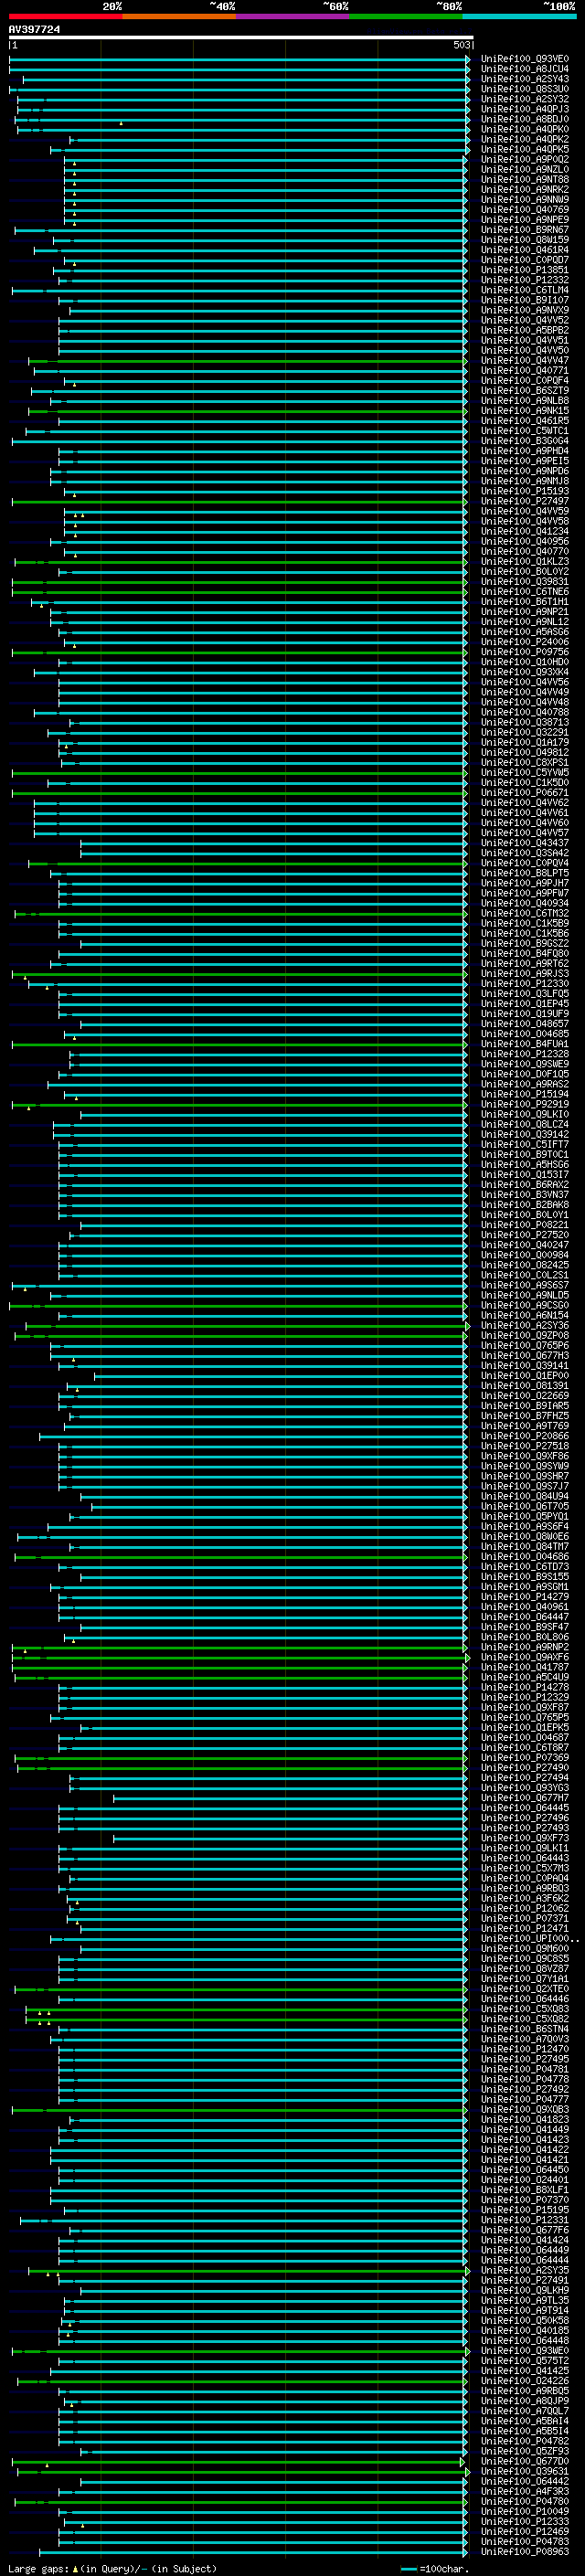The height and width of the screenshot is (2576, 585).
Task: Select label UniRef100_Q9XQB3
Action: (x=525, y=2109)
